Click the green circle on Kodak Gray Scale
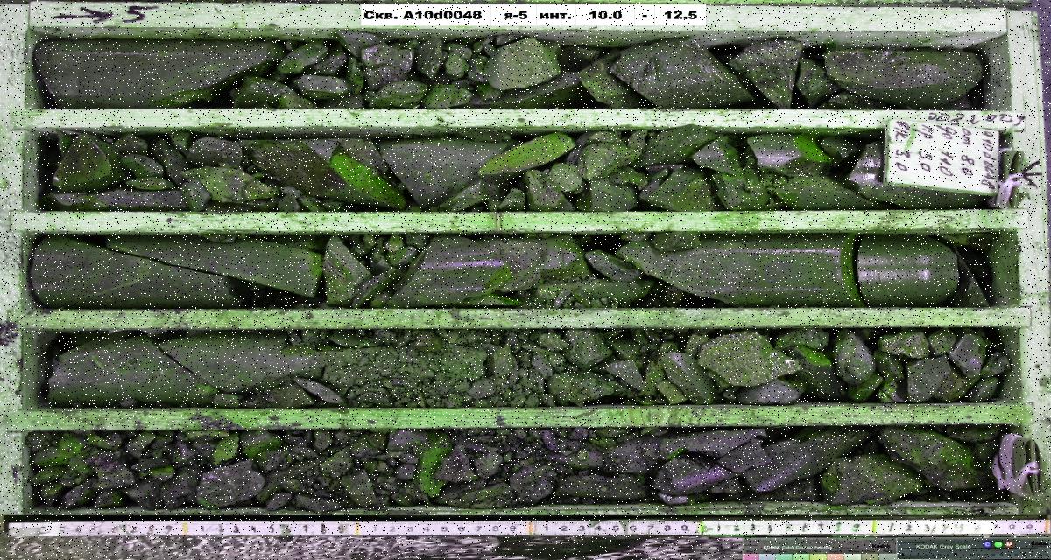 (998, 544)
